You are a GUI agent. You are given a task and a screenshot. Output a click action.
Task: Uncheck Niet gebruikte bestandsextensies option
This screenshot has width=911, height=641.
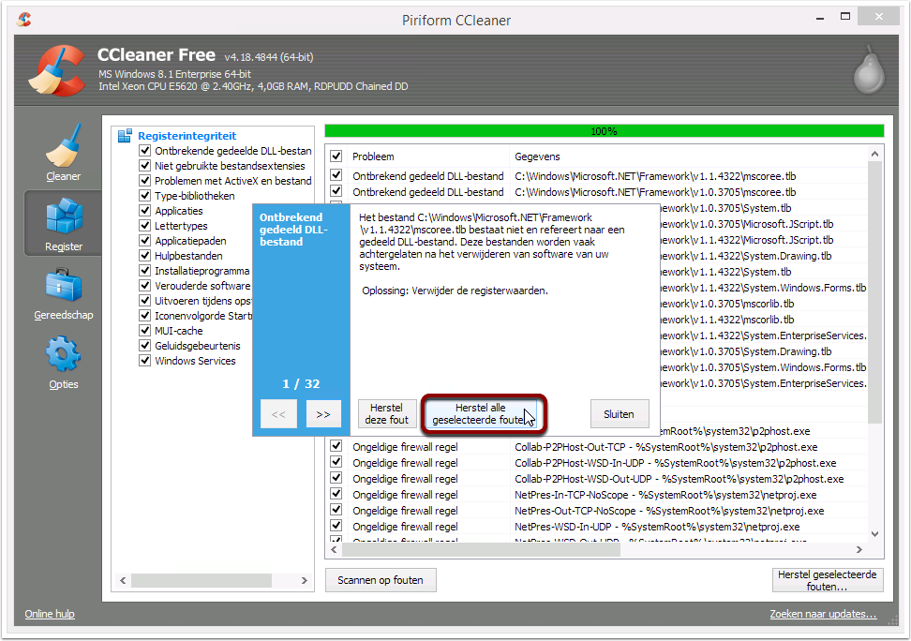pyautogui.click(x=144, y=166)
